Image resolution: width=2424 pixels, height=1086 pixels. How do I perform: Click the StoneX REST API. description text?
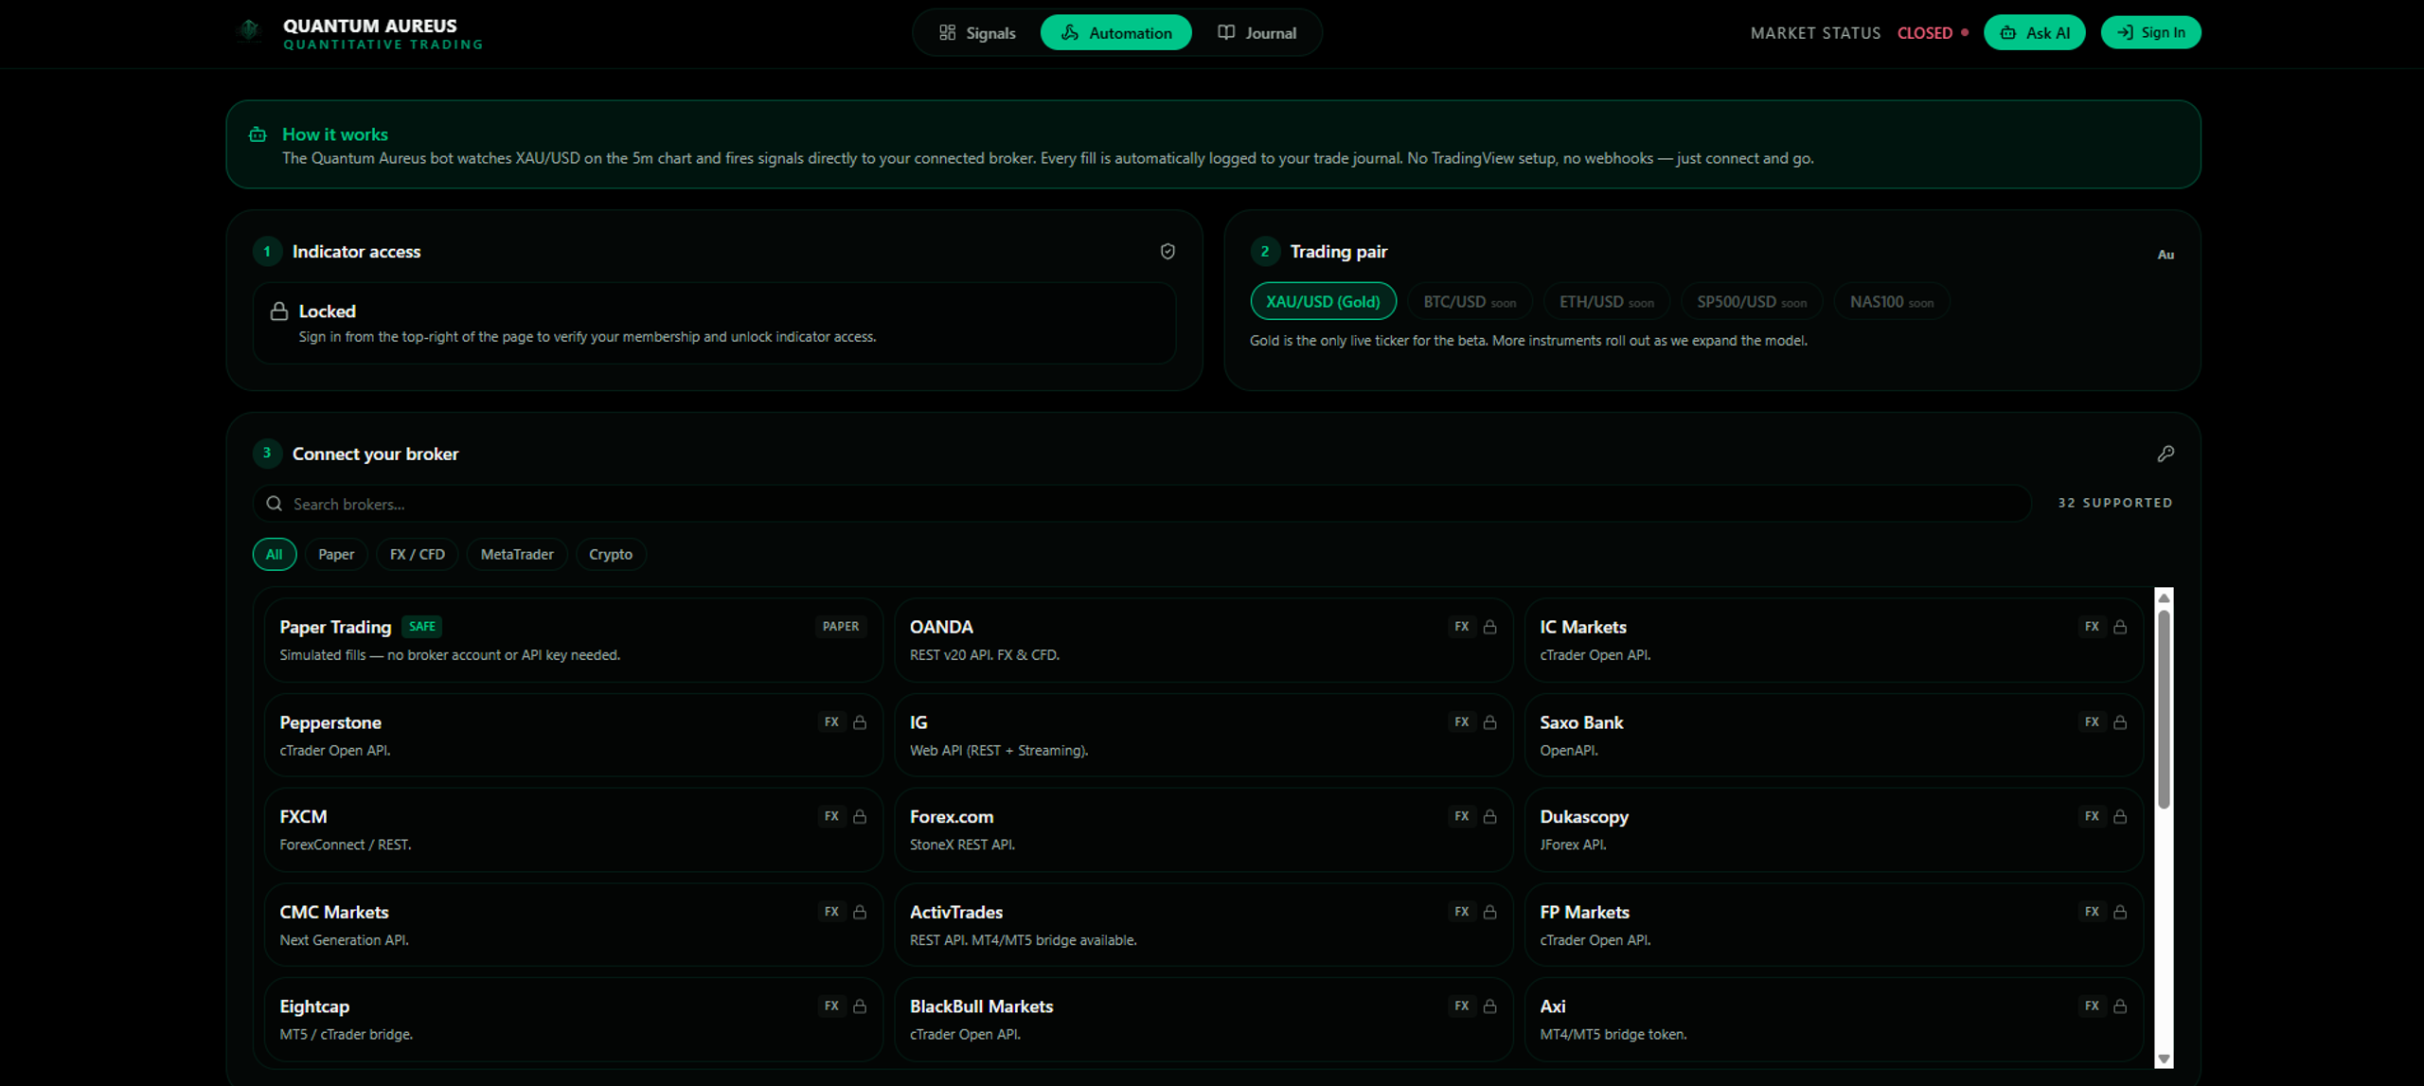[962, 845]
